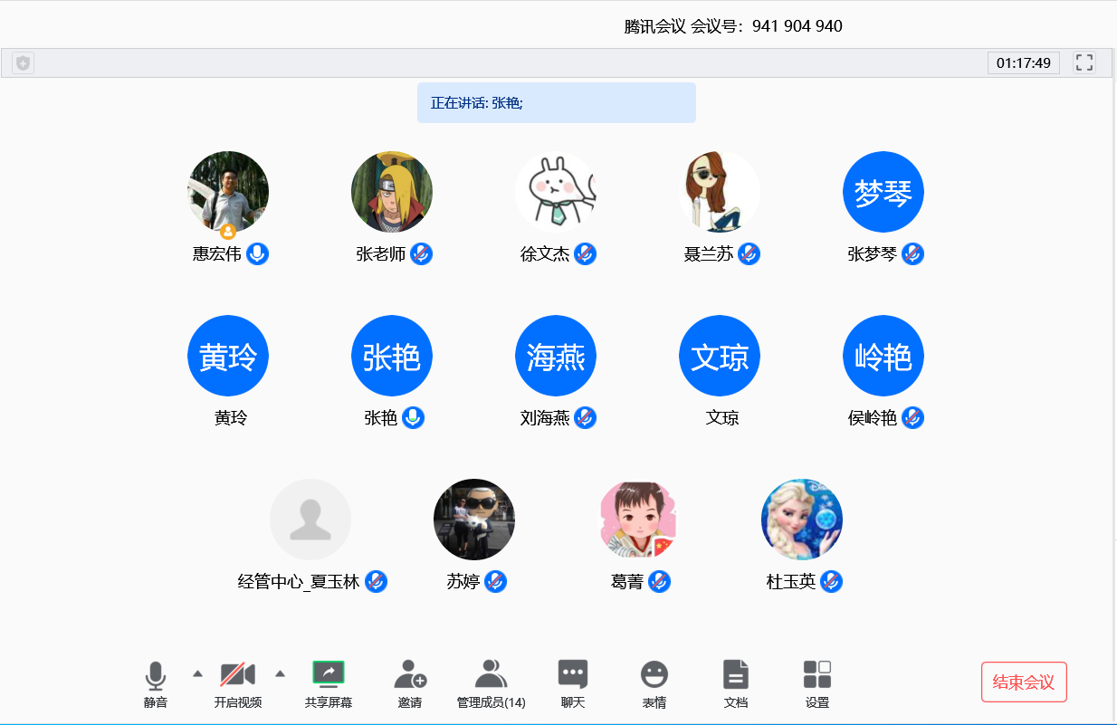Image resolution: width=1117 pixels, height=725 pixels.
Task: Toggle 徐文杰's muted microphone icon
Action: click(586, 254)
